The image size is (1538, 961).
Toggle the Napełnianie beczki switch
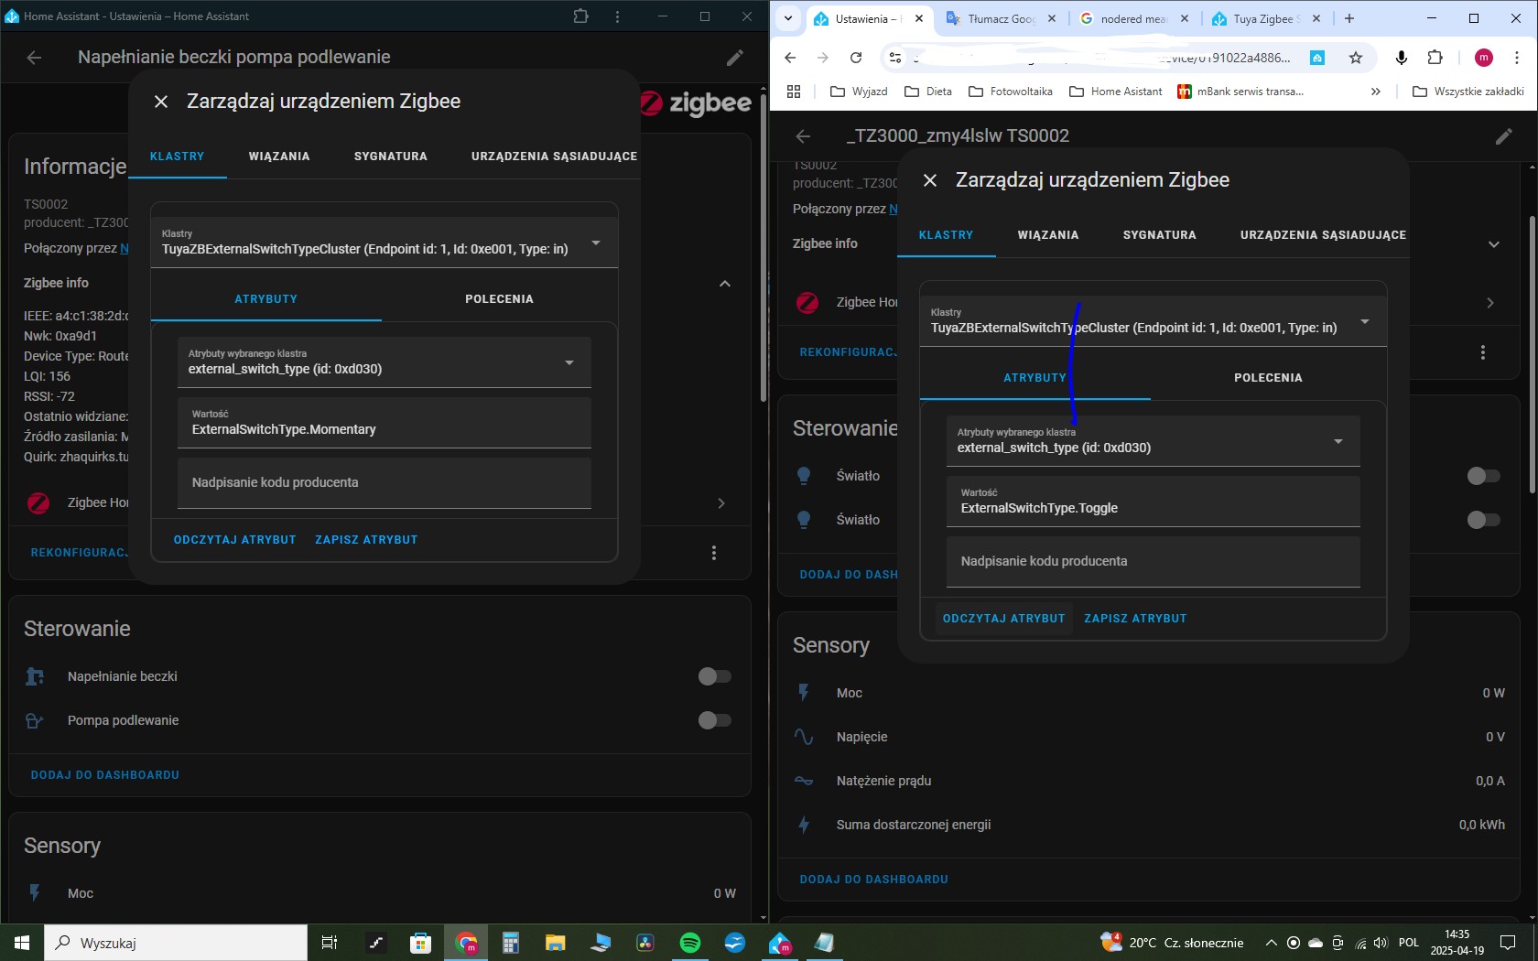click(x=714, y=676)
